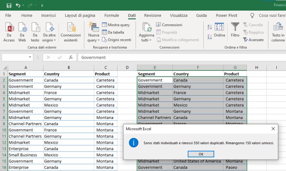The image size is (286, 171).
Task: Switch to the Visualizza tab
Action: 179,15
